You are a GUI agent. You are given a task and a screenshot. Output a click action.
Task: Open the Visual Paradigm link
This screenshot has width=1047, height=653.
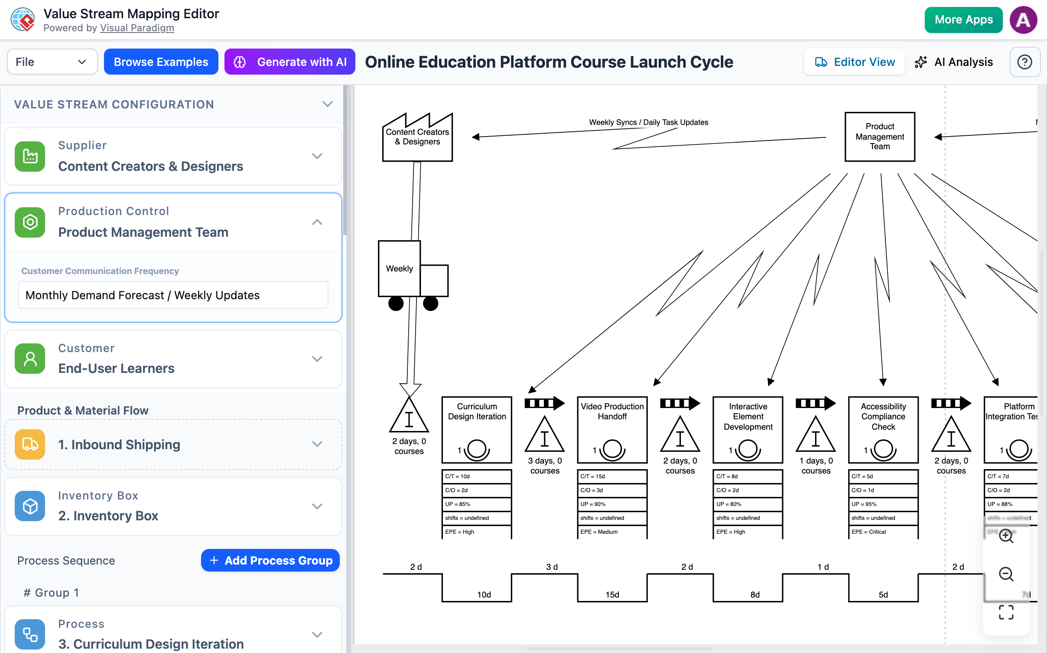pos(137,28)
